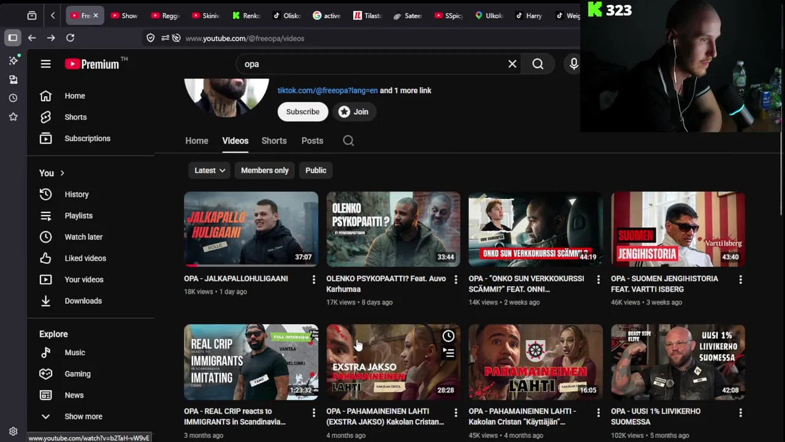Toggle the browser sidebar panel button

(x=12, y=38)
